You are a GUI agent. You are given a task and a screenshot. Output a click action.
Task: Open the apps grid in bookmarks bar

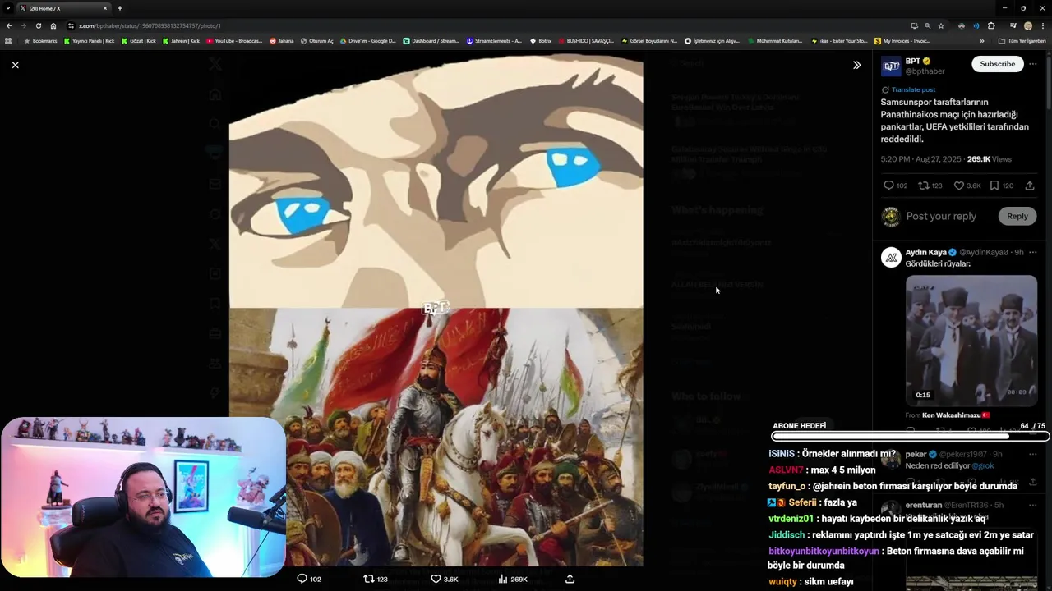tap(8, 40)
